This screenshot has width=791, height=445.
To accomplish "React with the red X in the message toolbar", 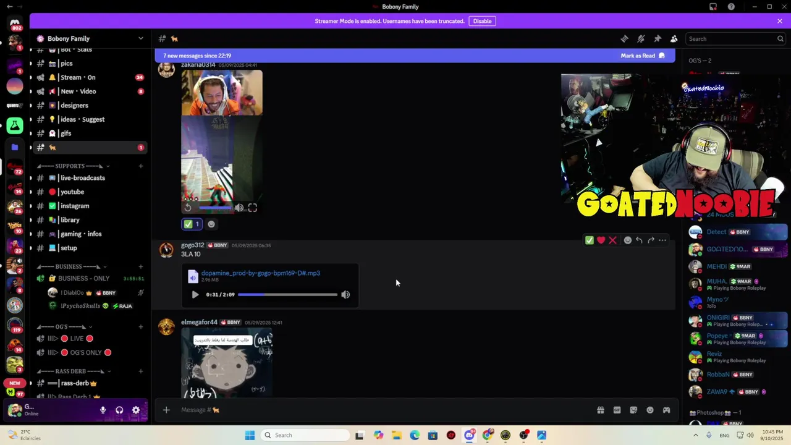I will click(612, 240).
